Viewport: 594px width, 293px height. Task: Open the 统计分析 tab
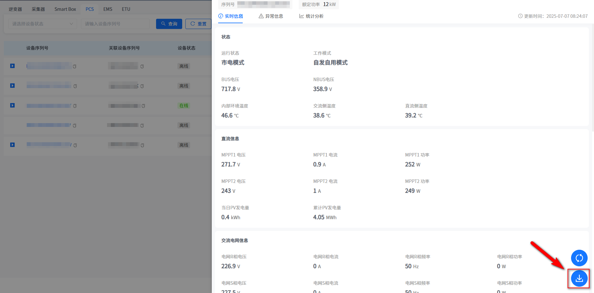click(x=311, y=16)
